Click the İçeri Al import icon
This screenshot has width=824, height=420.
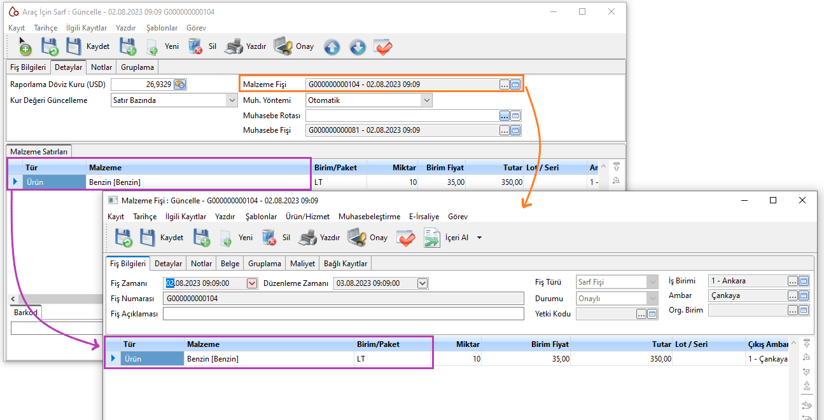point(432,238)
